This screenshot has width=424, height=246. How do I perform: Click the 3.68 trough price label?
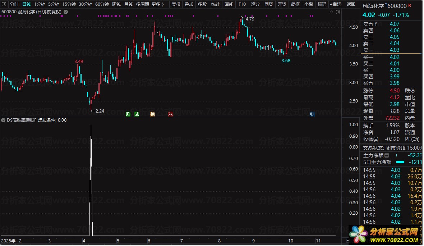click(286, 61)
